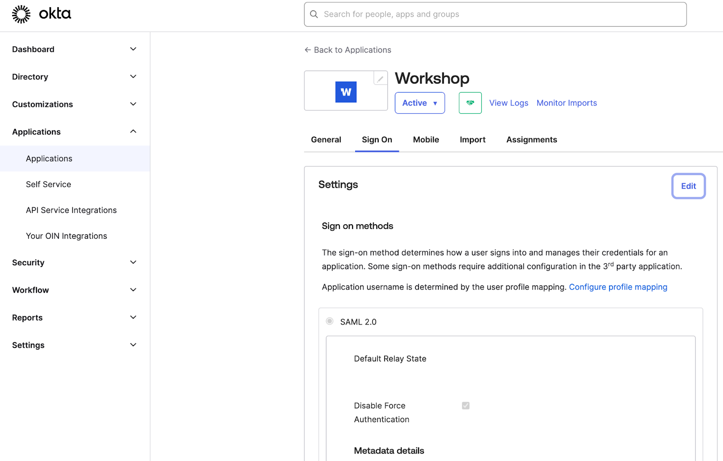This screenshot has height=461, width=723.
Task: Switch to the Mobile tab
Action: pos(426,140)
